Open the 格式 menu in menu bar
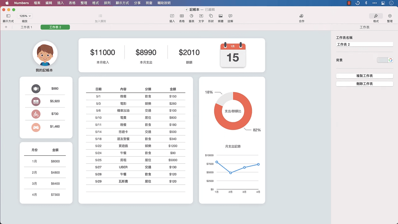 95,3
